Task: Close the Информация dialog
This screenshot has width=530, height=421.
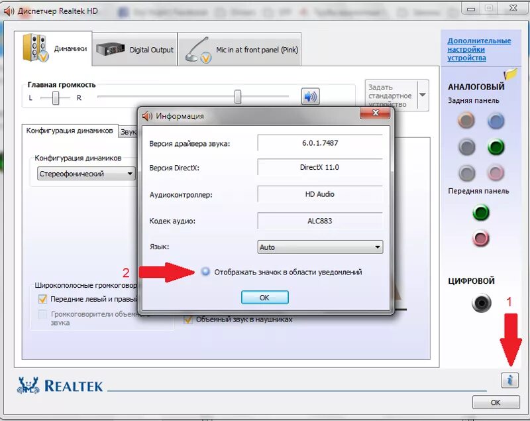Action: [x=375, y=113]
